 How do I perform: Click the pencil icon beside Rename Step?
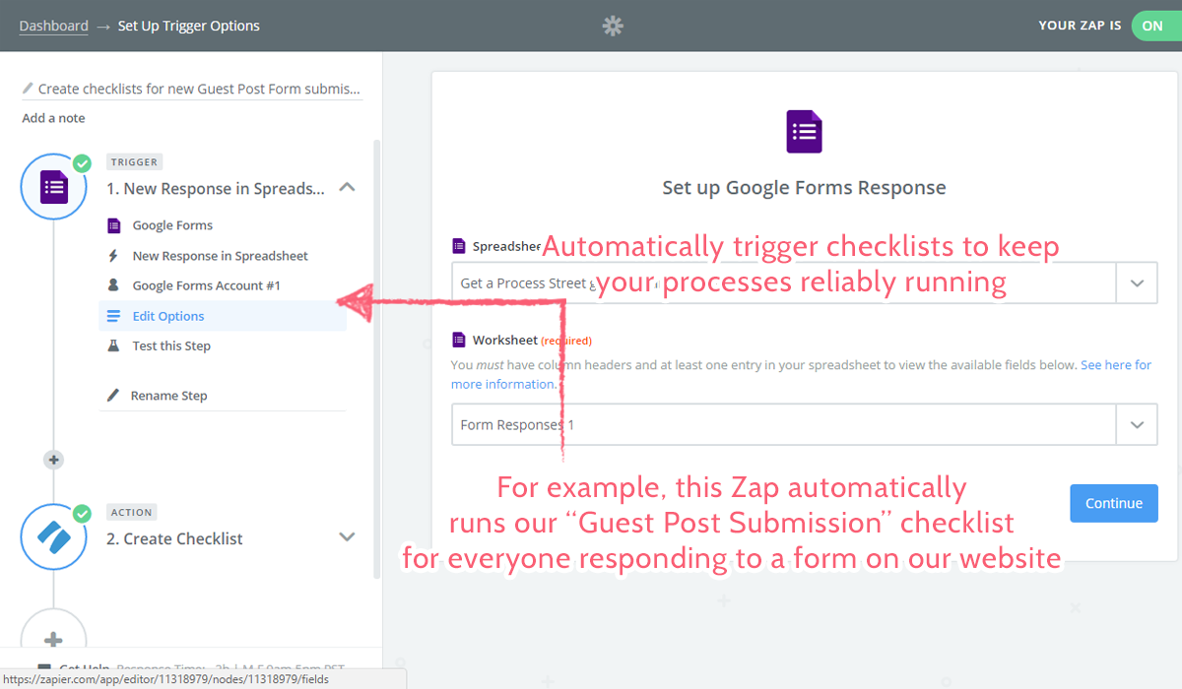pyautogui.click(x=113, y=396)
